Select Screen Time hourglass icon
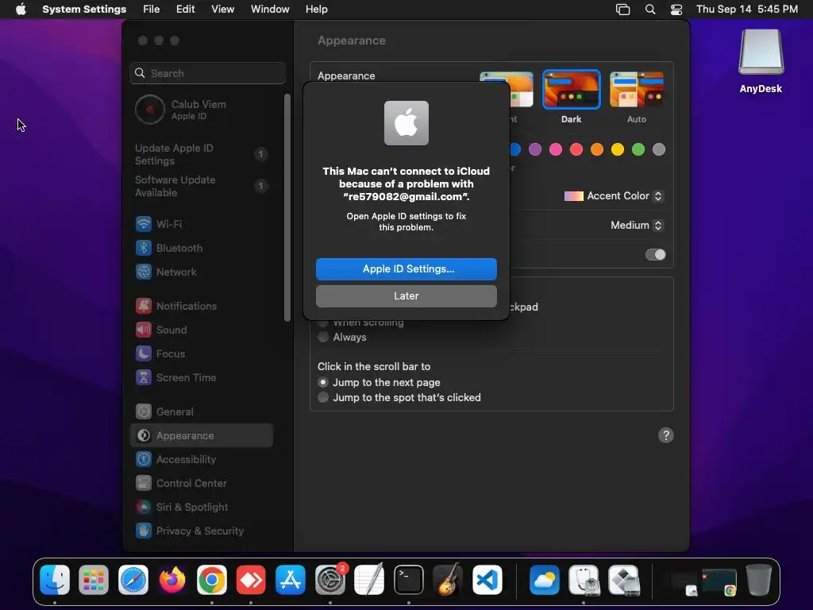The width and height of the screenshot is (813, 610). coord(144,377)
